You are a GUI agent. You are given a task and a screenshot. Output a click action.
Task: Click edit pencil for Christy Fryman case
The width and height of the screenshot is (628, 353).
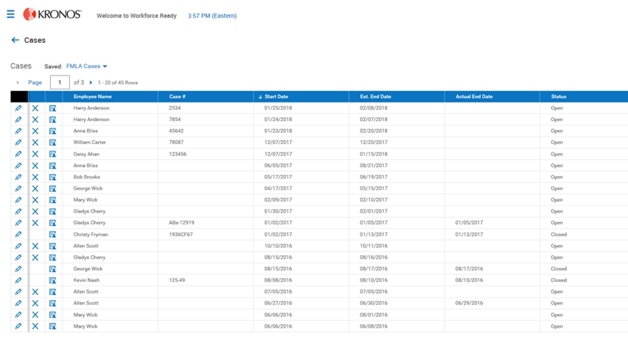[x=18, y=235]
